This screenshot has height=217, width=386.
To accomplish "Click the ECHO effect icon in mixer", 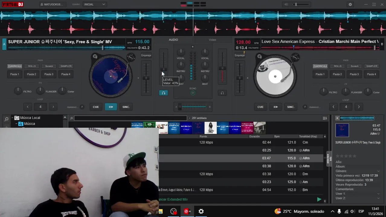I will click(193, 93).
